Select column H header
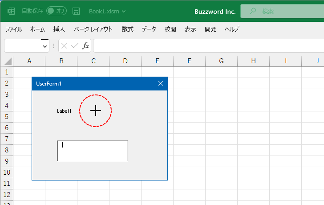The image size is (324, 205). [254, 61]
